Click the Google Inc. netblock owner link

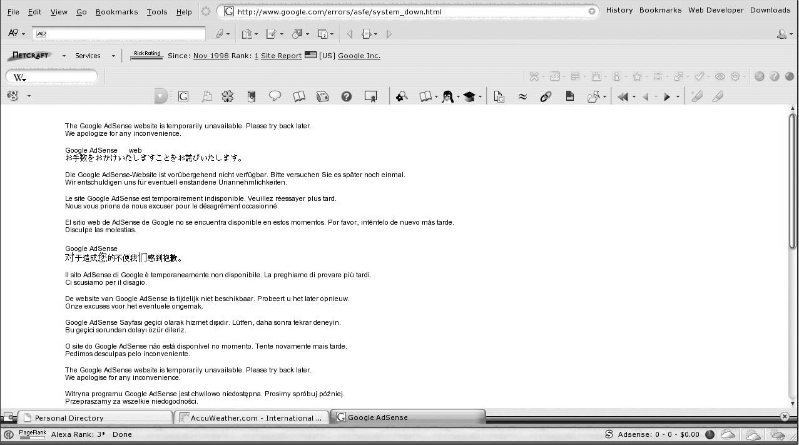click(x=359, y=56)
